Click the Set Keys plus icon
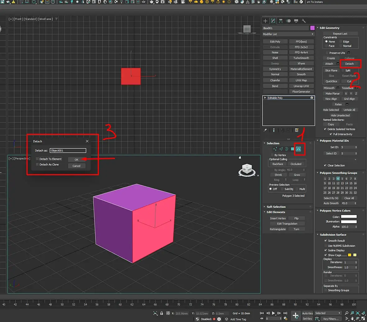Viewport: 367px width, 322px height. point(295,315)
